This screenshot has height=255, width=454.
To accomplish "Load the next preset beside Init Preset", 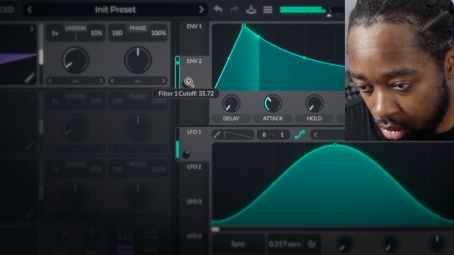I will point(201,10).
